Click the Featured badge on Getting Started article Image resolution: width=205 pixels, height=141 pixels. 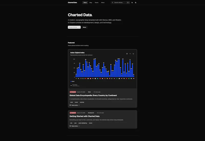pyautogui.click(x=73, y=113)
